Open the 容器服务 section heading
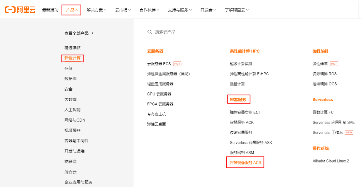362x187 pixels. click(238, 100)
